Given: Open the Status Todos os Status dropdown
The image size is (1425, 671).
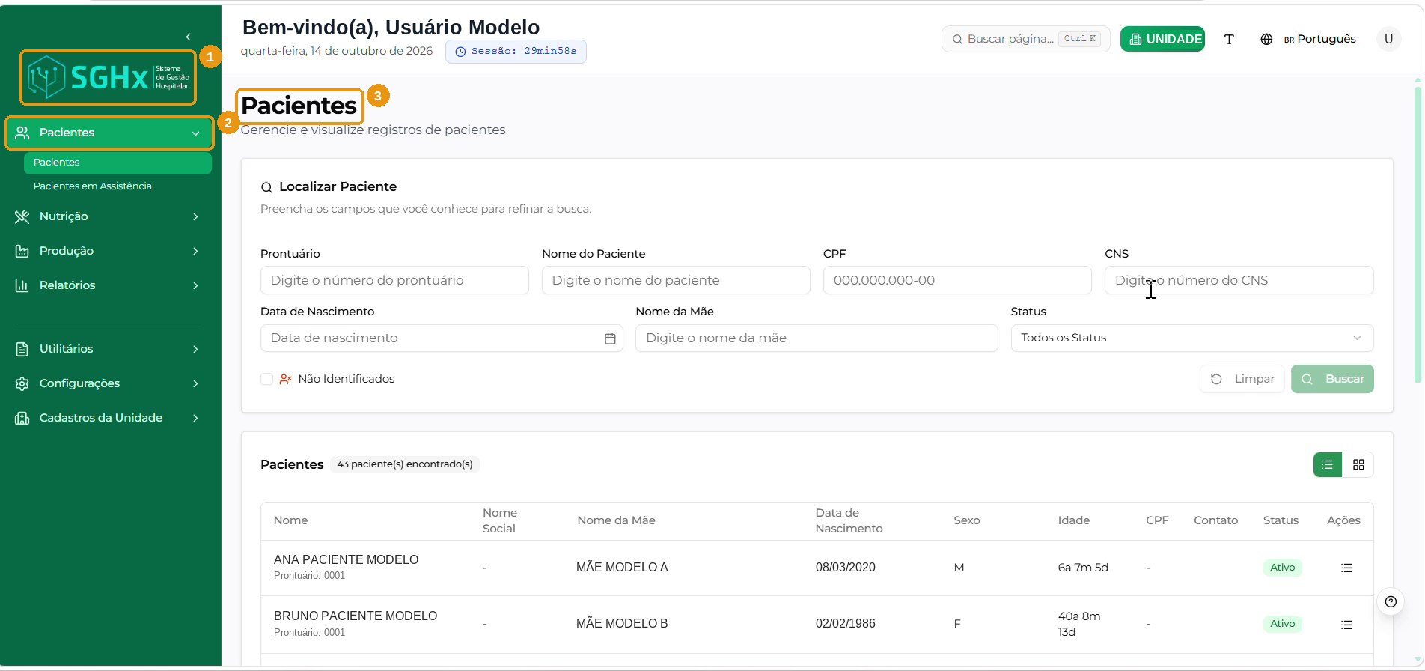Looking at the screenshot, I should click(x=1191, y=338).
